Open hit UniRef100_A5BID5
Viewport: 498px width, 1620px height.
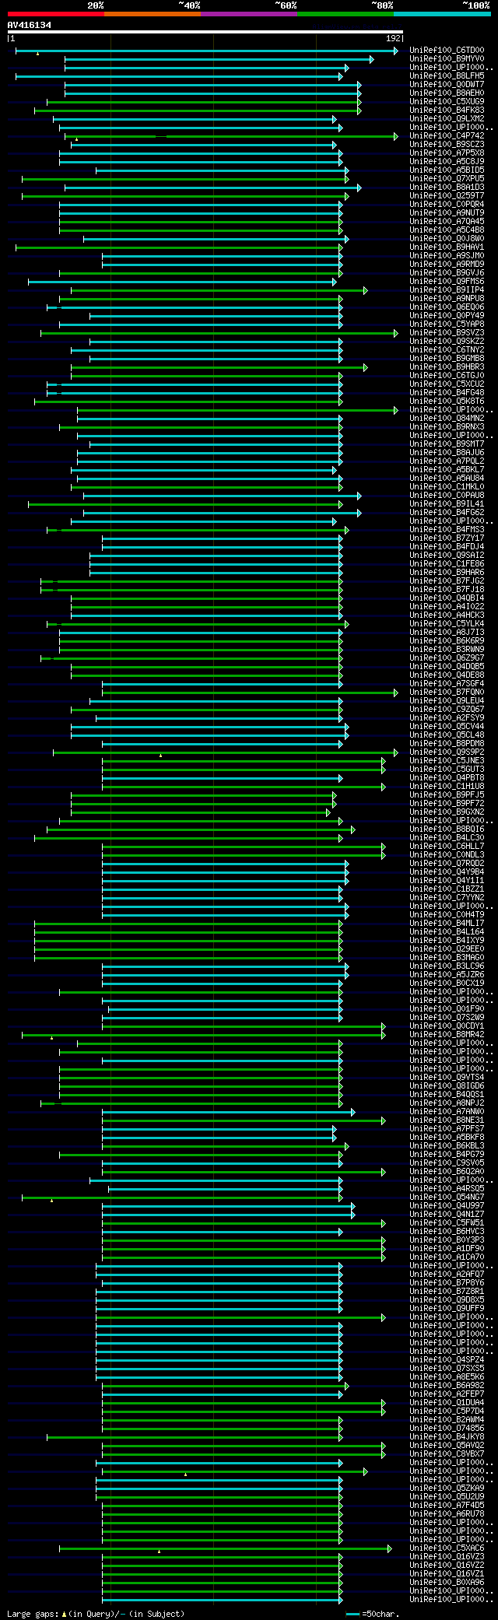[x=447, y=170]
